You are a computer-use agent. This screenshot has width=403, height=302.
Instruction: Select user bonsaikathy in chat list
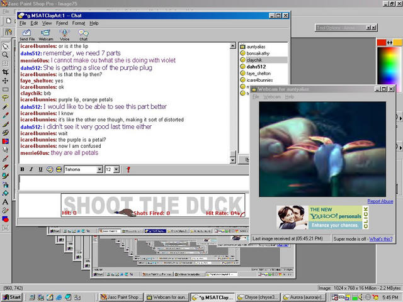point(263,53)
